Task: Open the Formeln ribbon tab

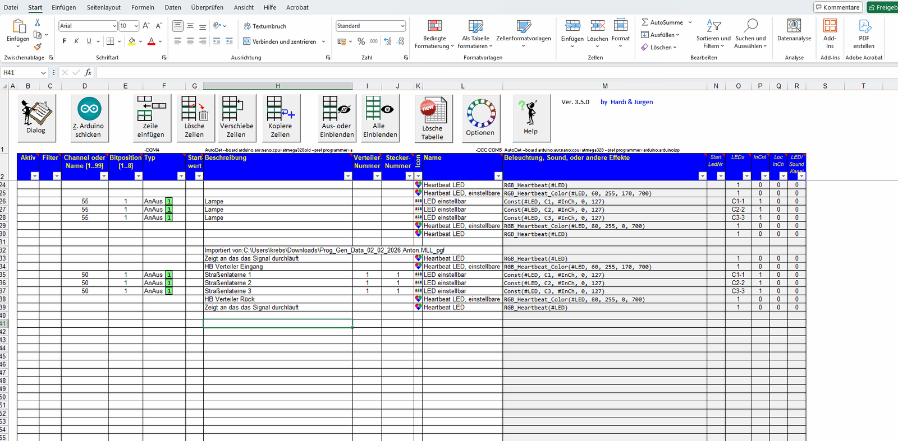Action: click(x=143, y=7)
